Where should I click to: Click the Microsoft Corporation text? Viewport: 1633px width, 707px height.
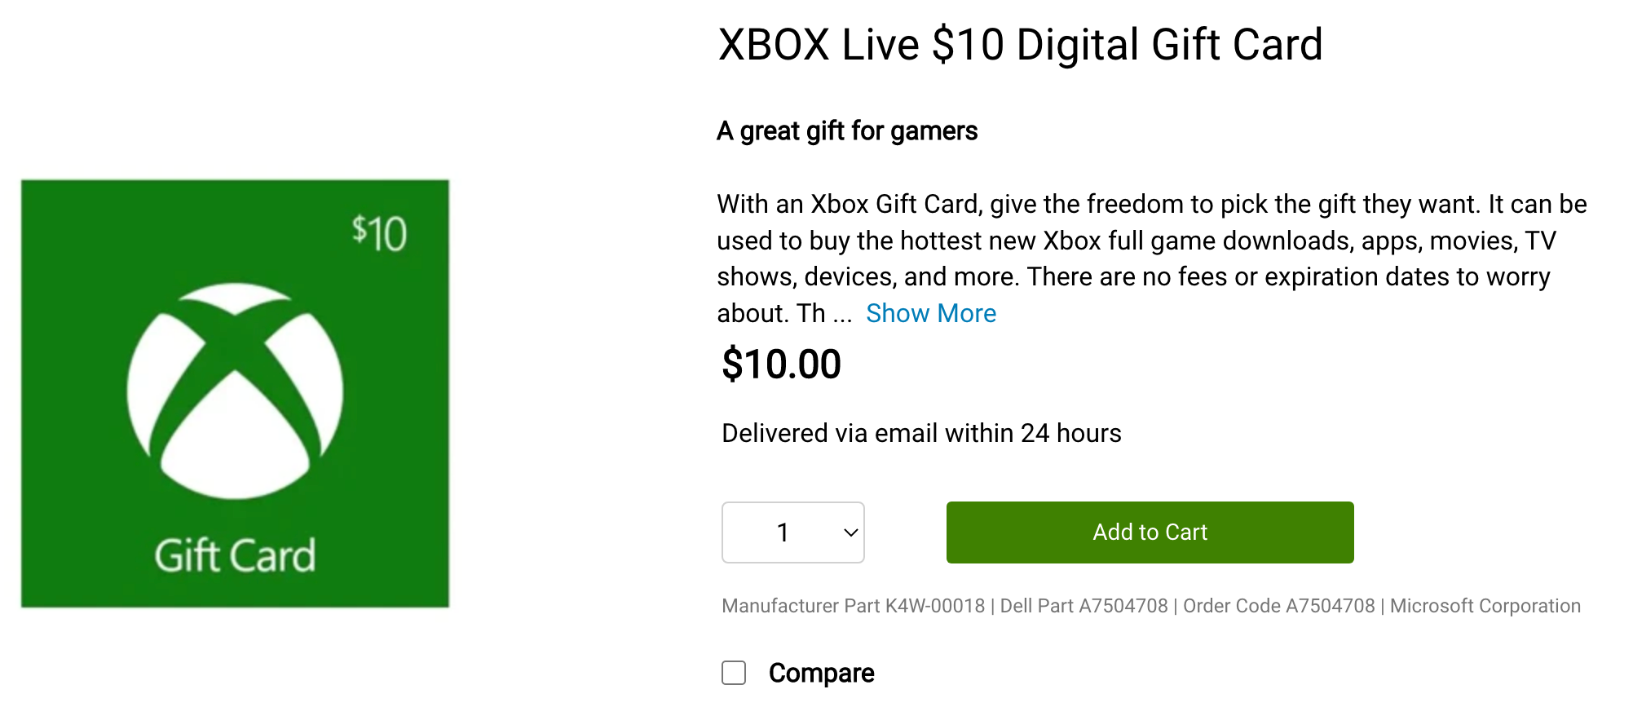tap(1485, 606)
